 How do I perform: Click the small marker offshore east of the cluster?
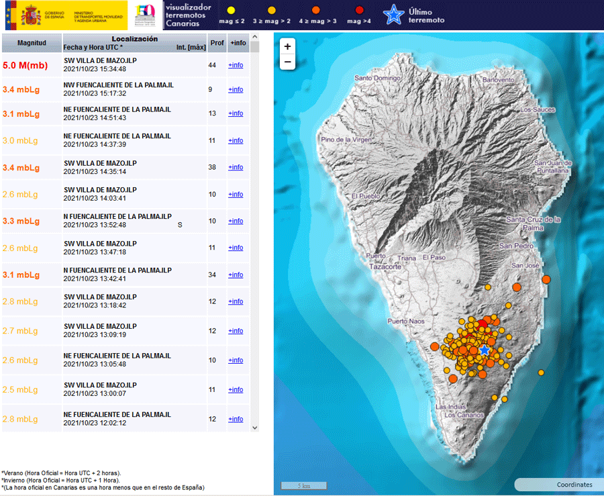[541, 373]
